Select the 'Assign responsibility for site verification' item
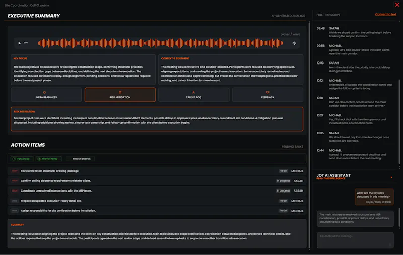This screenshot has width=403, height=255. pyautogui.click(x=157, y=211)
